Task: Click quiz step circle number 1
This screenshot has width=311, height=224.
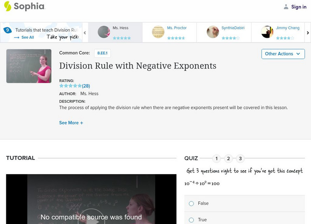Action: point(217,158)
